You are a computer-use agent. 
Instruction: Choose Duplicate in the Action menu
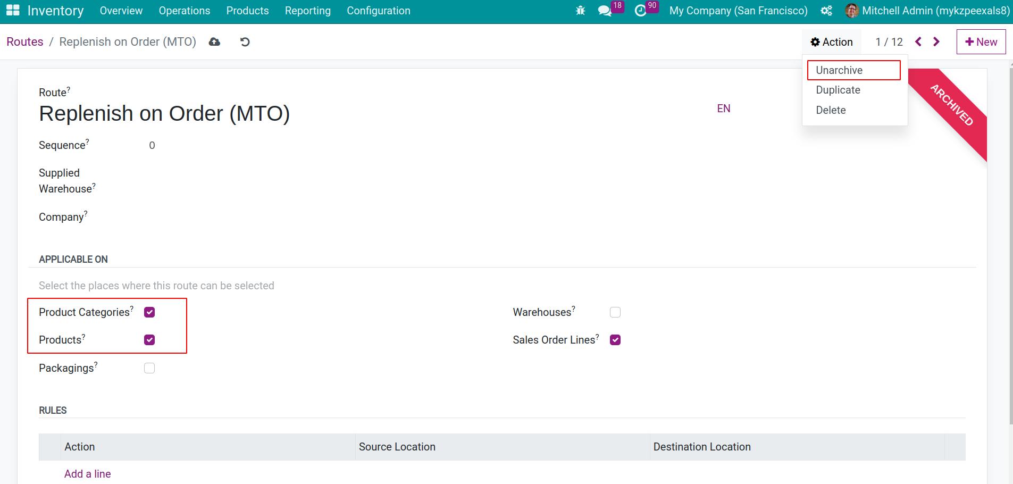[x=854, y=90]
